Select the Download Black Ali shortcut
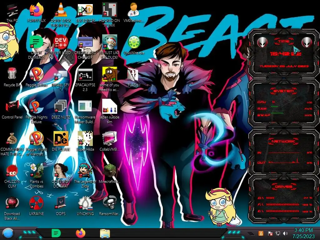 12,208
